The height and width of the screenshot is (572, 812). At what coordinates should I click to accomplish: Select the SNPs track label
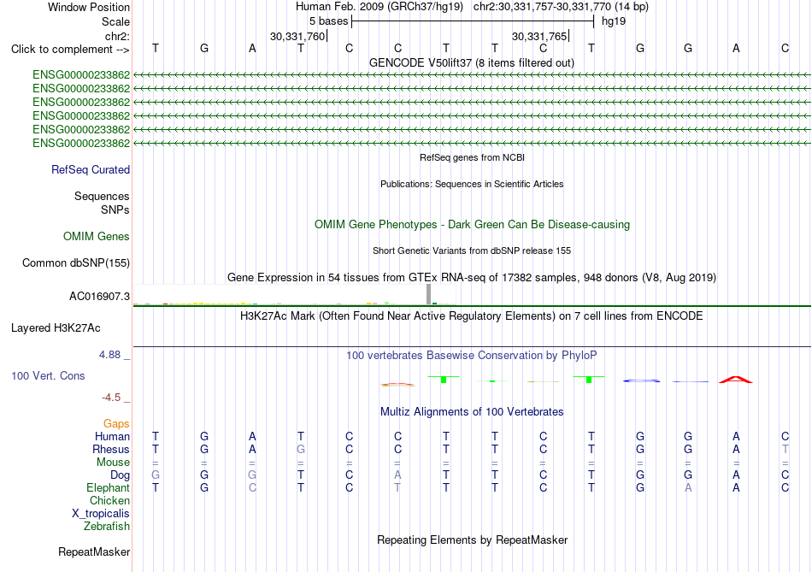pos(115,209)
